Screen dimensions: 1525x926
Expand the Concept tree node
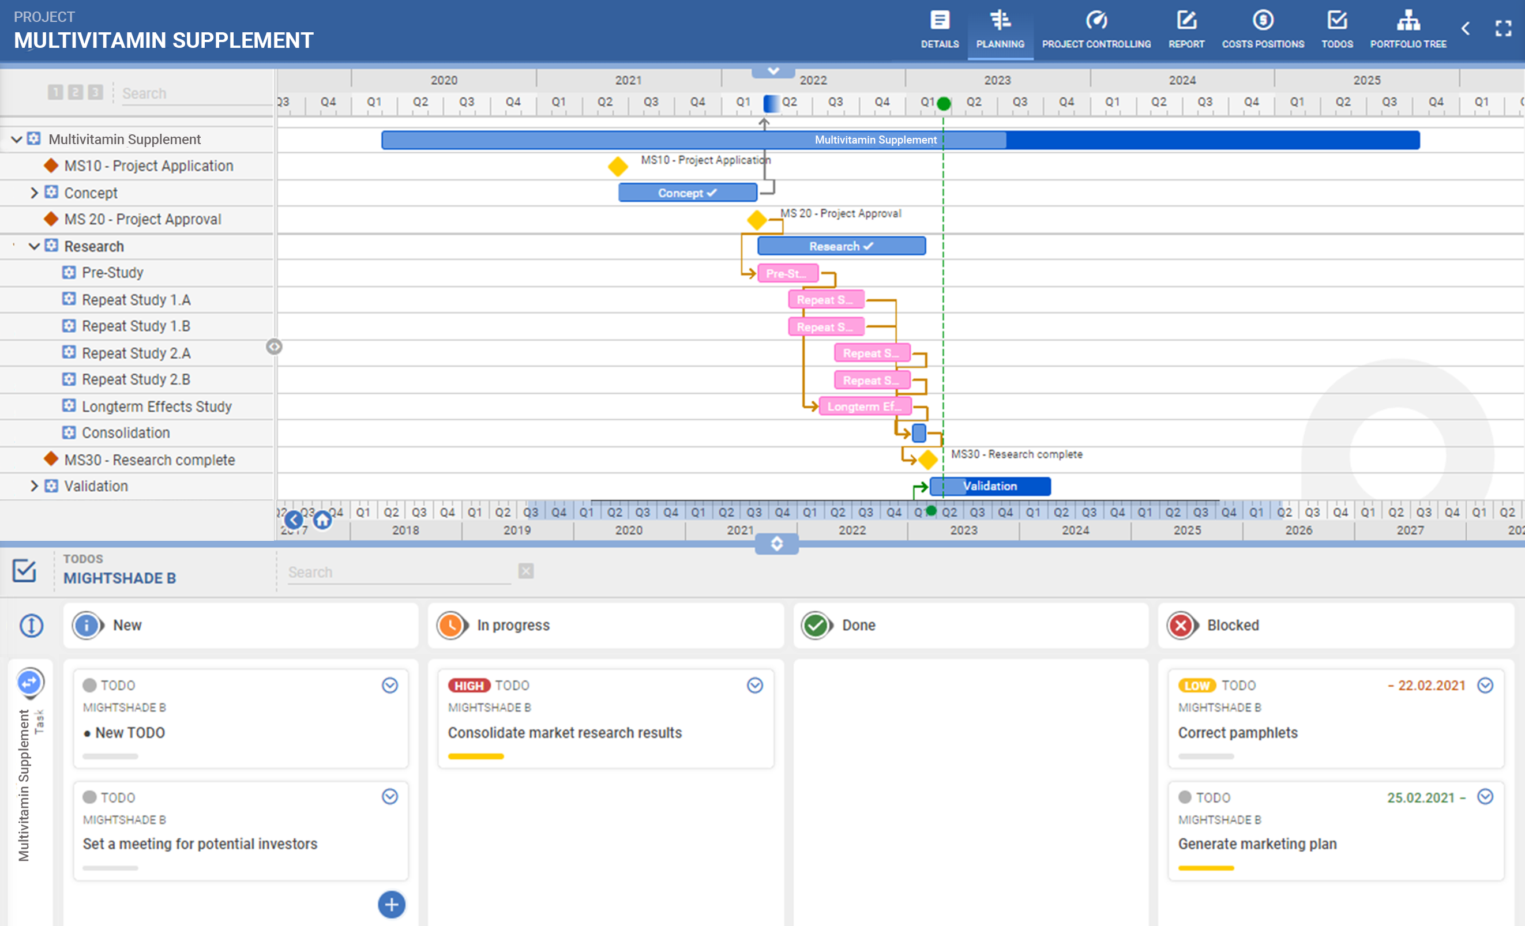pos(34,193)
